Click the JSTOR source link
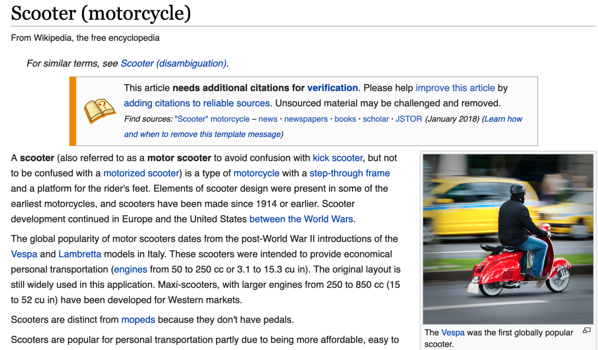The height and width of the screenshot is (350, 598). tap(409, 119)
